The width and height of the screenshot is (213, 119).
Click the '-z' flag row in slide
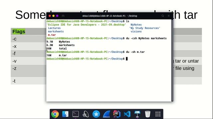click(29, 71)
